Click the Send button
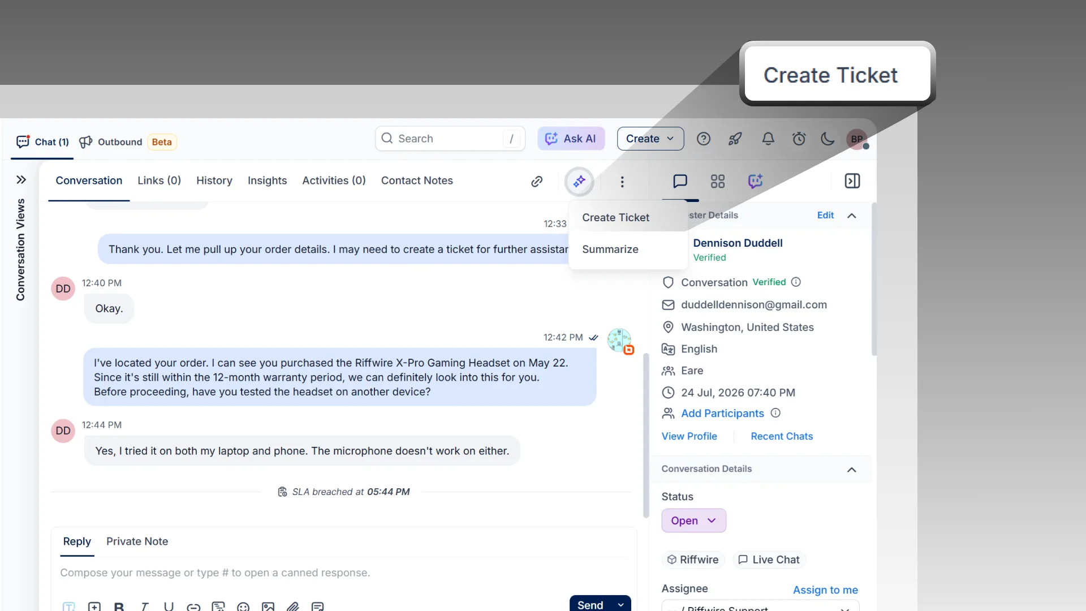This screenshot has height=611, width=1086. pyautogui.click(x=590, y=604)
